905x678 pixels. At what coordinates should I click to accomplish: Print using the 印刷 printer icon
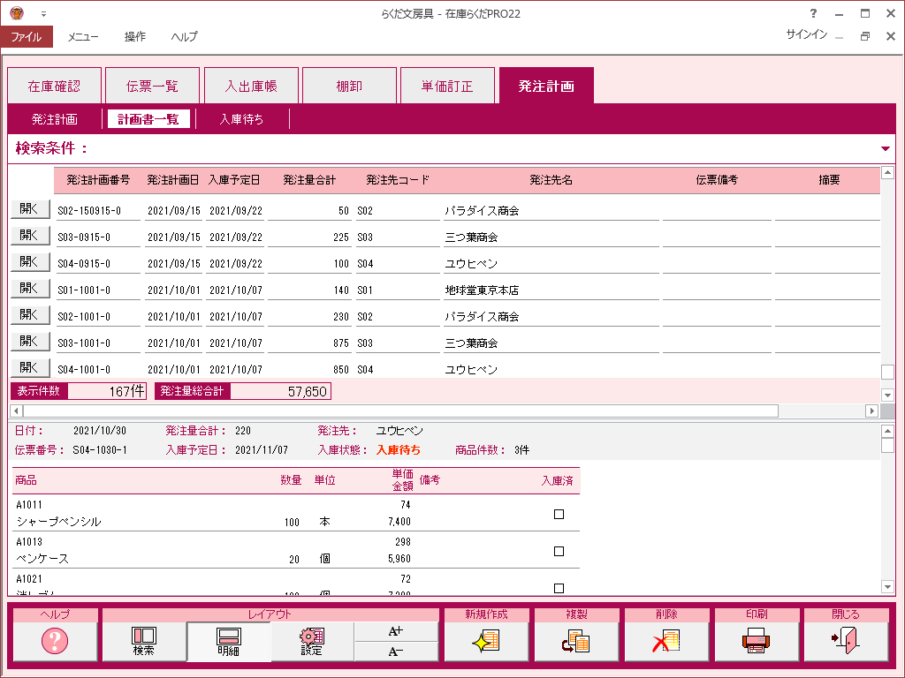coord(757,641)
